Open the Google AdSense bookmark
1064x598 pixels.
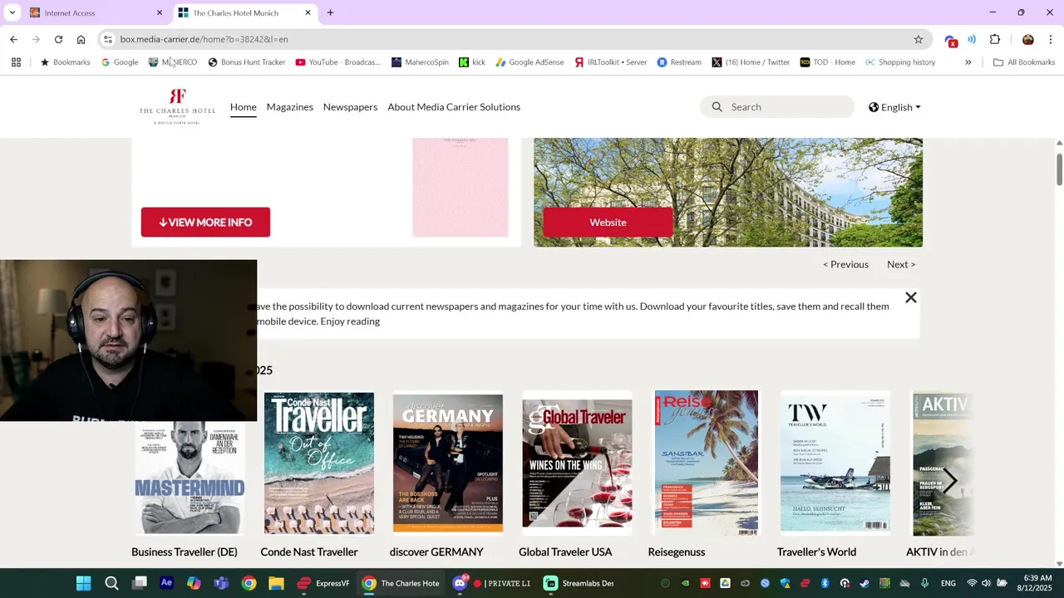tap(530, 62)
